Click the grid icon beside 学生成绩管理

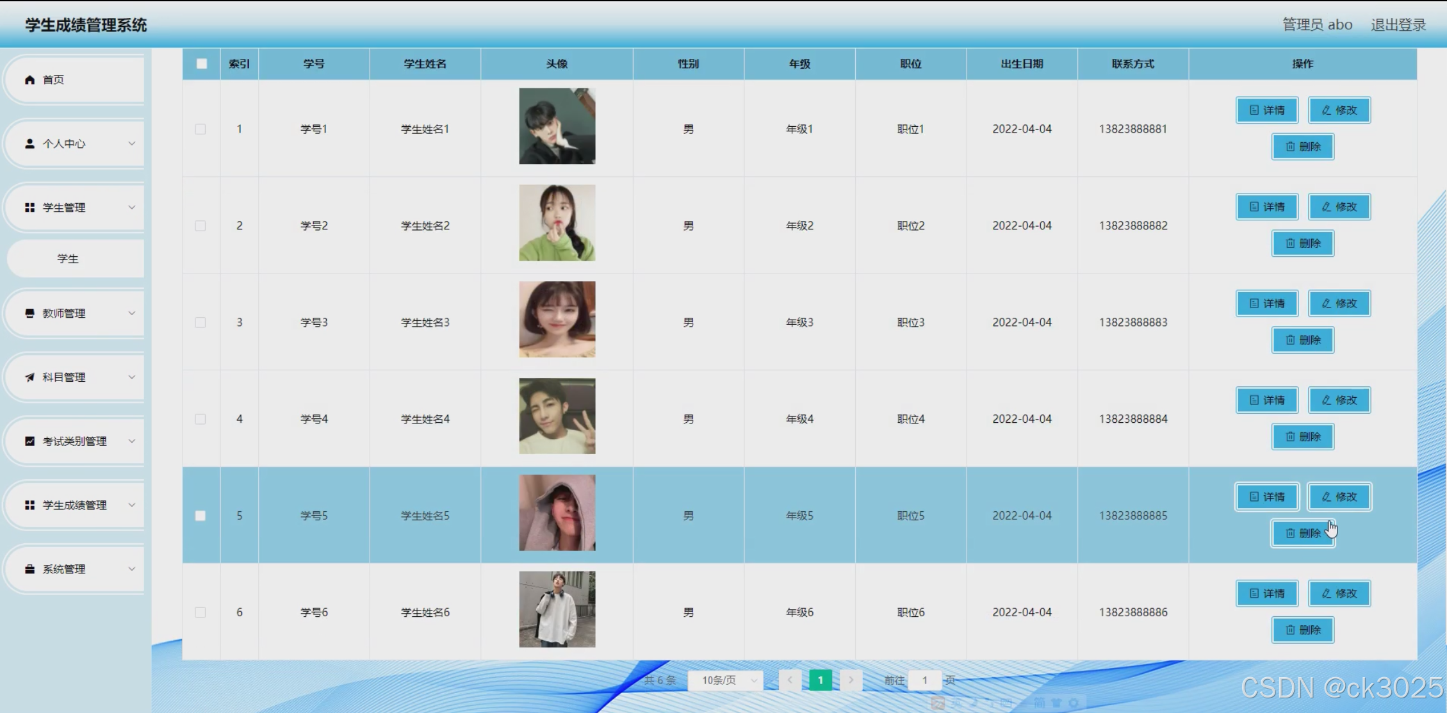pyautogui.click(x=29, y=505)
